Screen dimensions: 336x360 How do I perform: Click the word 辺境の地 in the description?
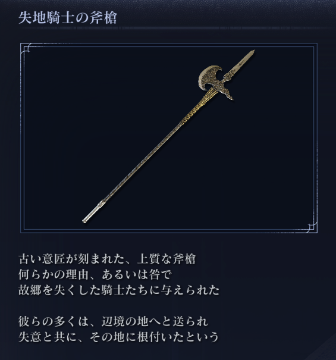125,321
